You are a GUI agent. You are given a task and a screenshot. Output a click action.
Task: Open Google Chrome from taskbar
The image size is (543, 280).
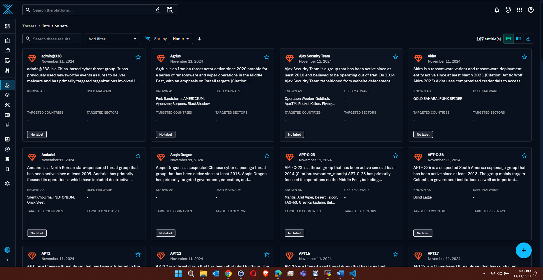(228, 274)
